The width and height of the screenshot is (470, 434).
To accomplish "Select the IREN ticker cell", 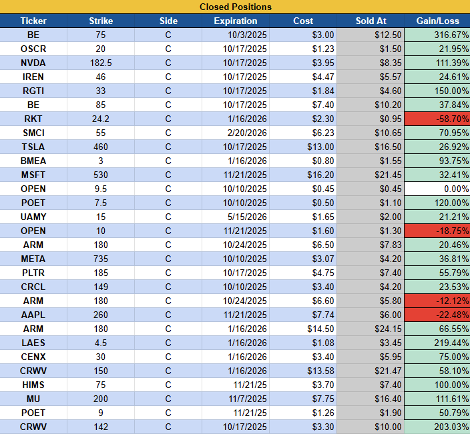I will 33,77.
